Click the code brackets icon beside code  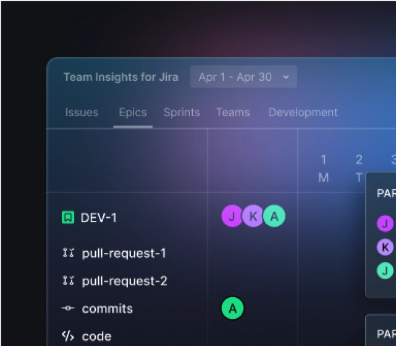coord(68,336)
